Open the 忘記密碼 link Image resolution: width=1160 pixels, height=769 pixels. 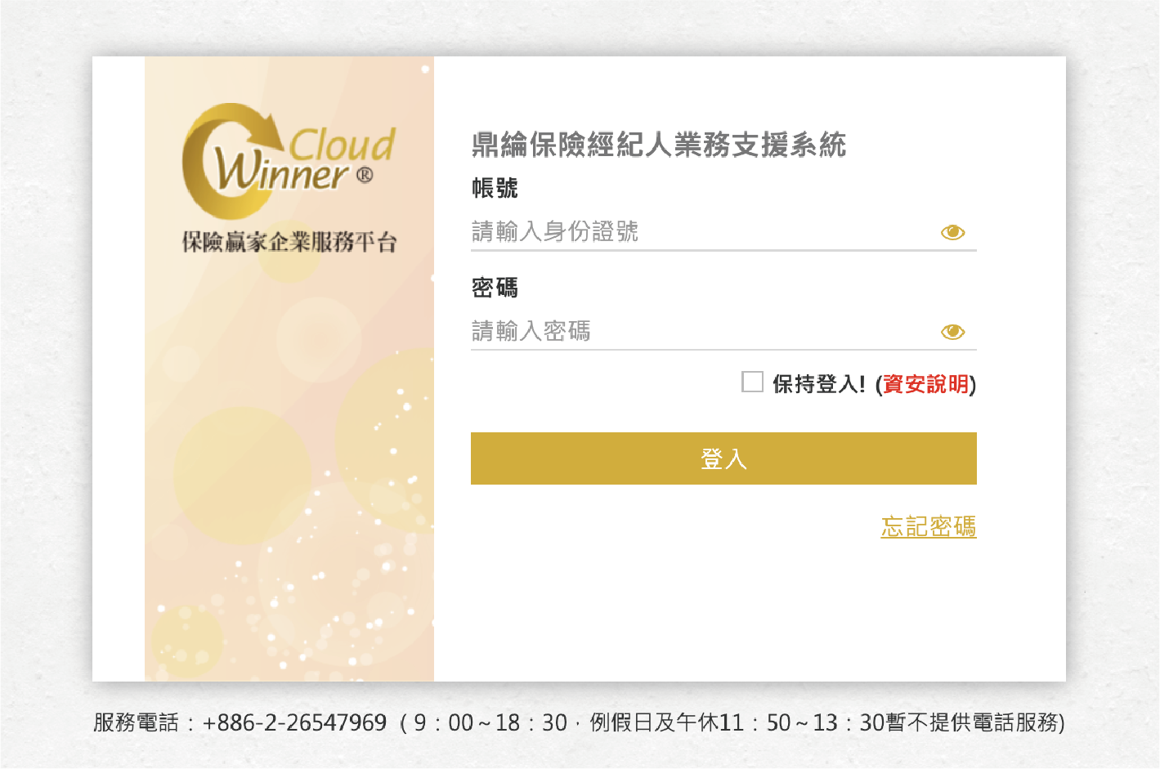tap(928, 526)
